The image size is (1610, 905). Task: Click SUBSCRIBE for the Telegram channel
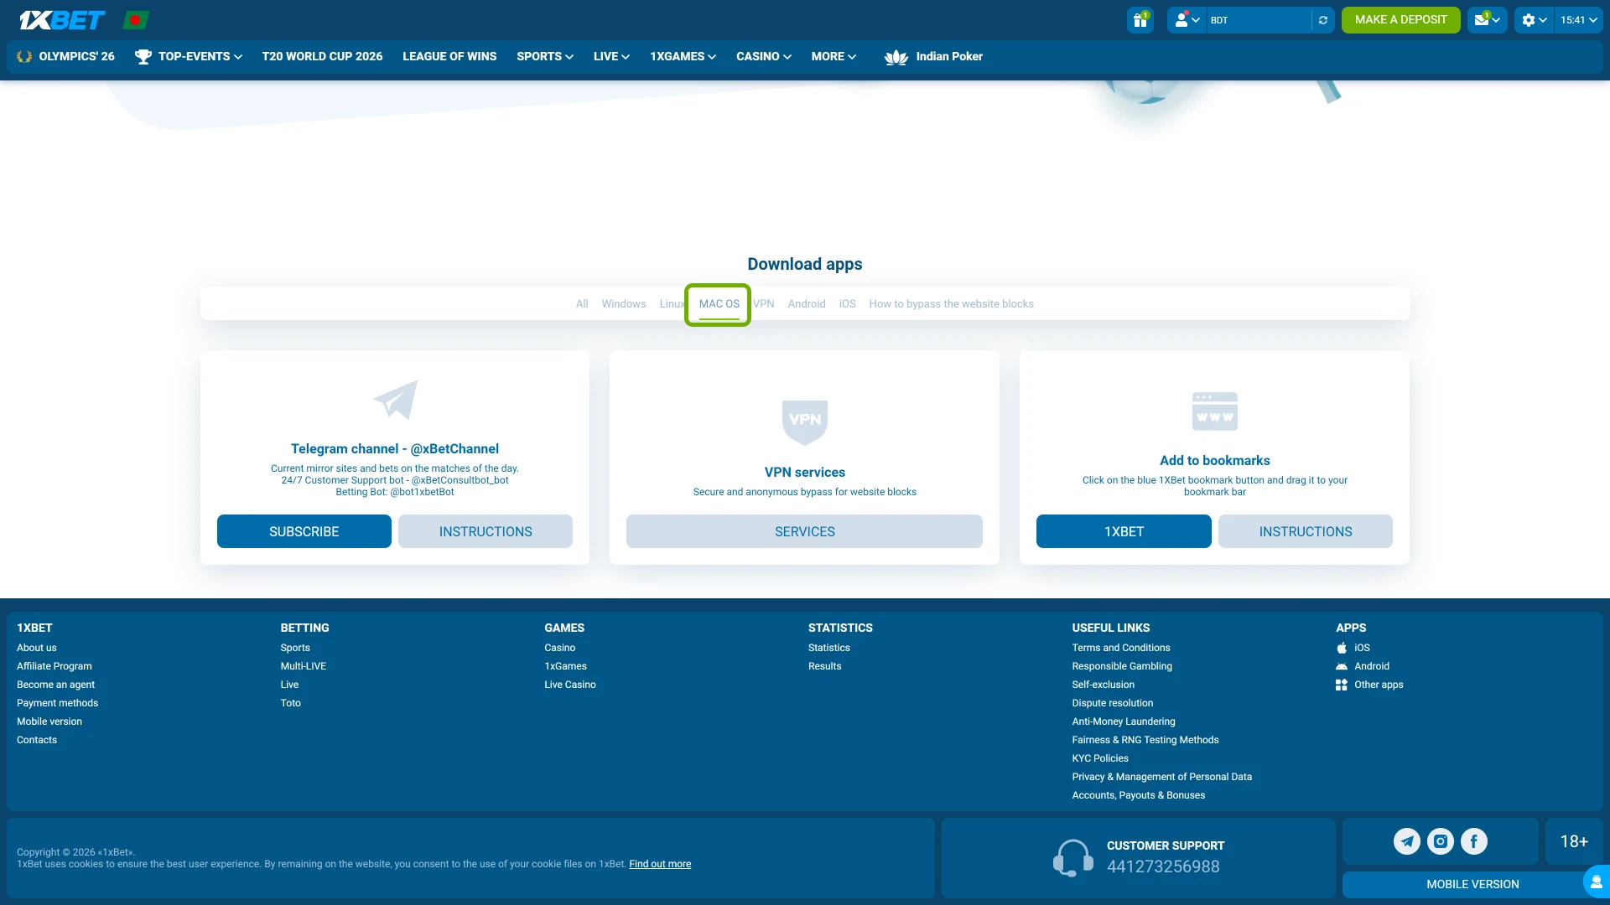click(x=304, y=531)
